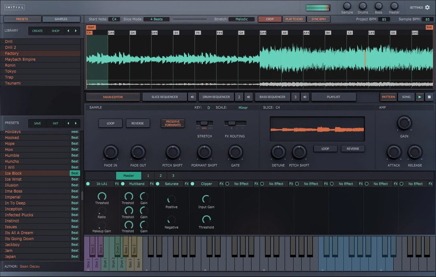
Task: Open the Stretch dropdown set to Melodic
Action: click(242, 19)
